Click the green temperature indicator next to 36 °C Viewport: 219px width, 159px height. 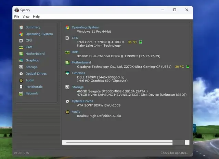click(141, 42)
